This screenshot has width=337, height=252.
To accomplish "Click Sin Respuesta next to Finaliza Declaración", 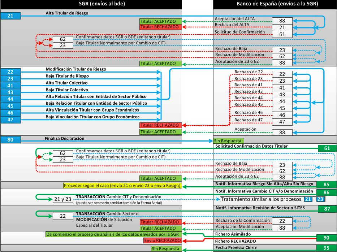I will point(228,141).
